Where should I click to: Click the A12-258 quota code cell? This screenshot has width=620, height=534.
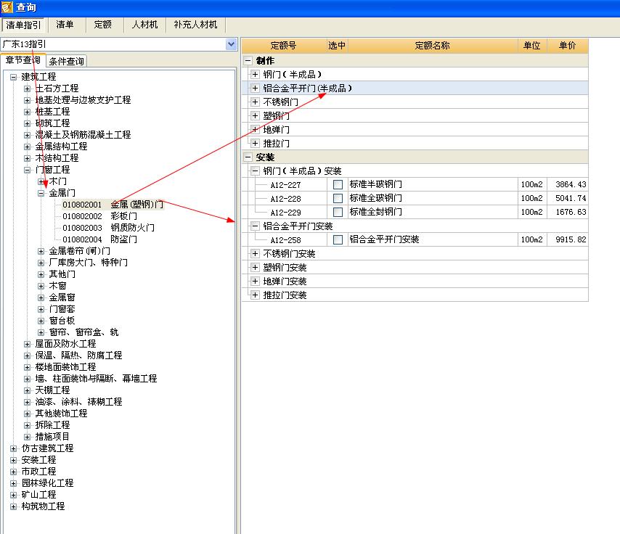[x=286, y=240]
